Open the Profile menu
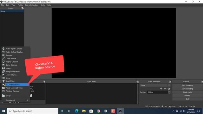203x114 pixels. [x=20, y=5]
